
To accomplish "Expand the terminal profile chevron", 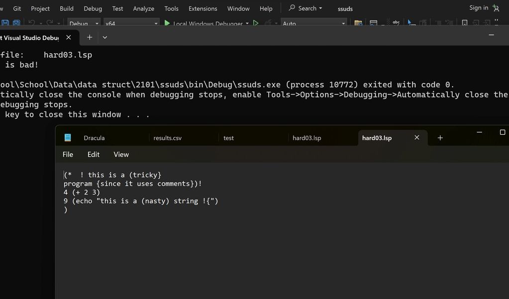I will [105, 37].
